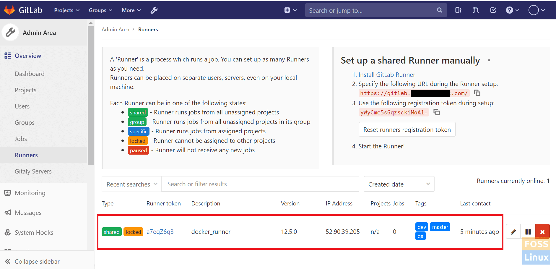Copy the runner setup URL icon

477,93
